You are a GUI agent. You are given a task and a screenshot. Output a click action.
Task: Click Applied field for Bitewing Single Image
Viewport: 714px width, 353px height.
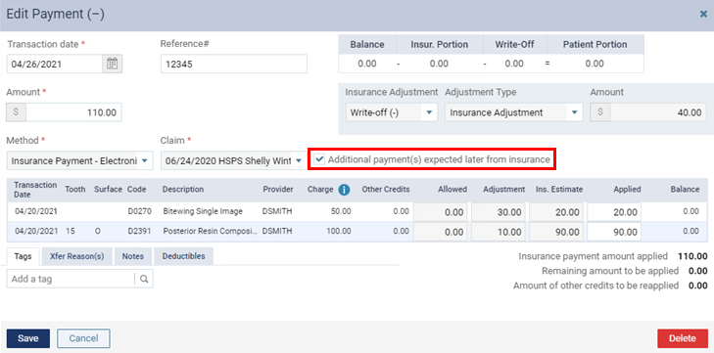point(614,212)
